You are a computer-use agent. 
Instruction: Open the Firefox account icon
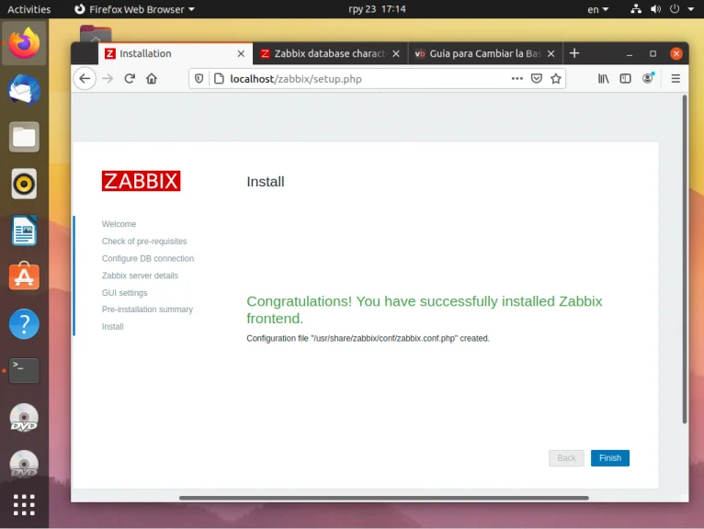[x=648, y=78]
